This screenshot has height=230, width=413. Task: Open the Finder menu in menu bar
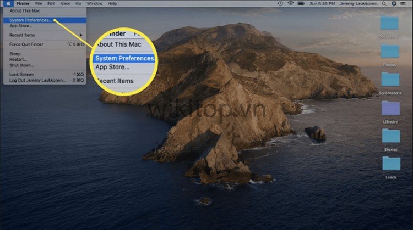(x=23, y=3)
